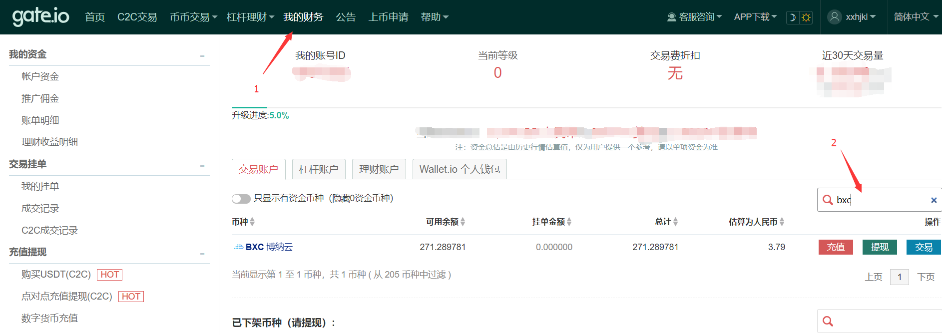This screenshot has width=942, height=335.
Task: Go to 首页 in the top navigation
Action: tap(95, 17)
